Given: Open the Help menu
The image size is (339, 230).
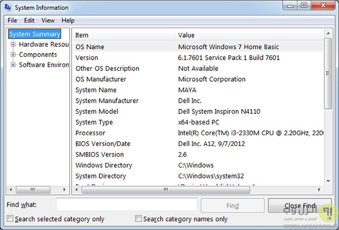Looking at the screenshot, I should (68, 21).
